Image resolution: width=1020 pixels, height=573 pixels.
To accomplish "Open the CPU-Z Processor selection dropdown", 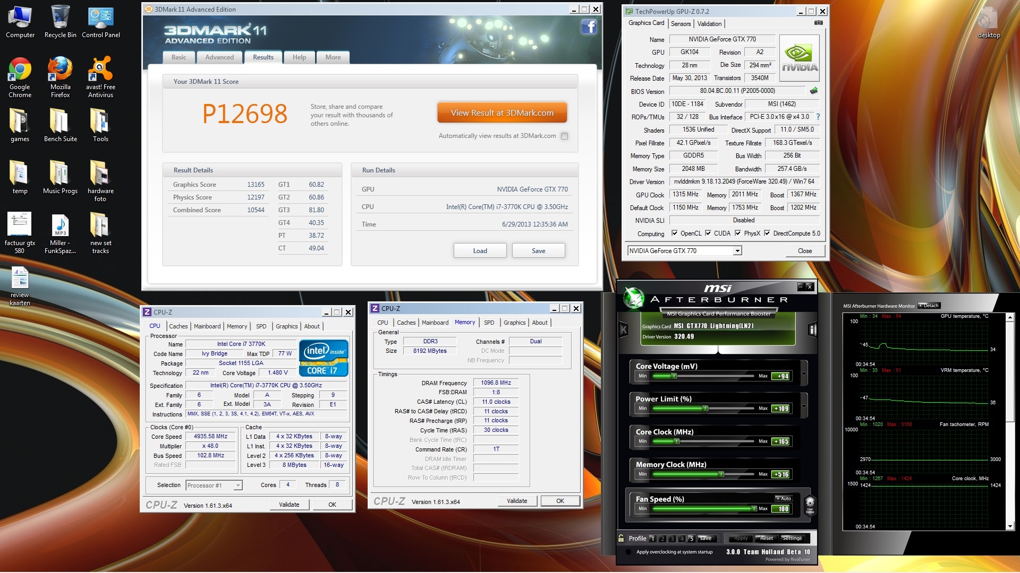I will click(x=238, y=485).
